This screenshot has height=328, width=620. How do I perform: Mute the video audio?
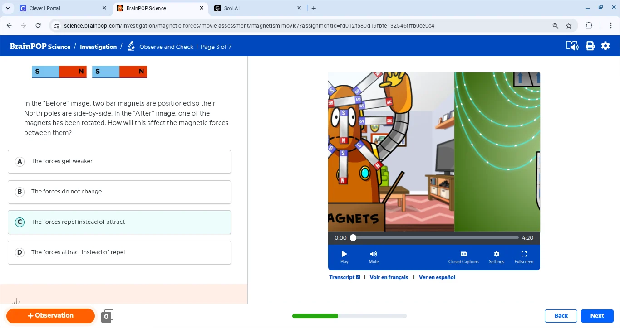[x=374, y=257]
